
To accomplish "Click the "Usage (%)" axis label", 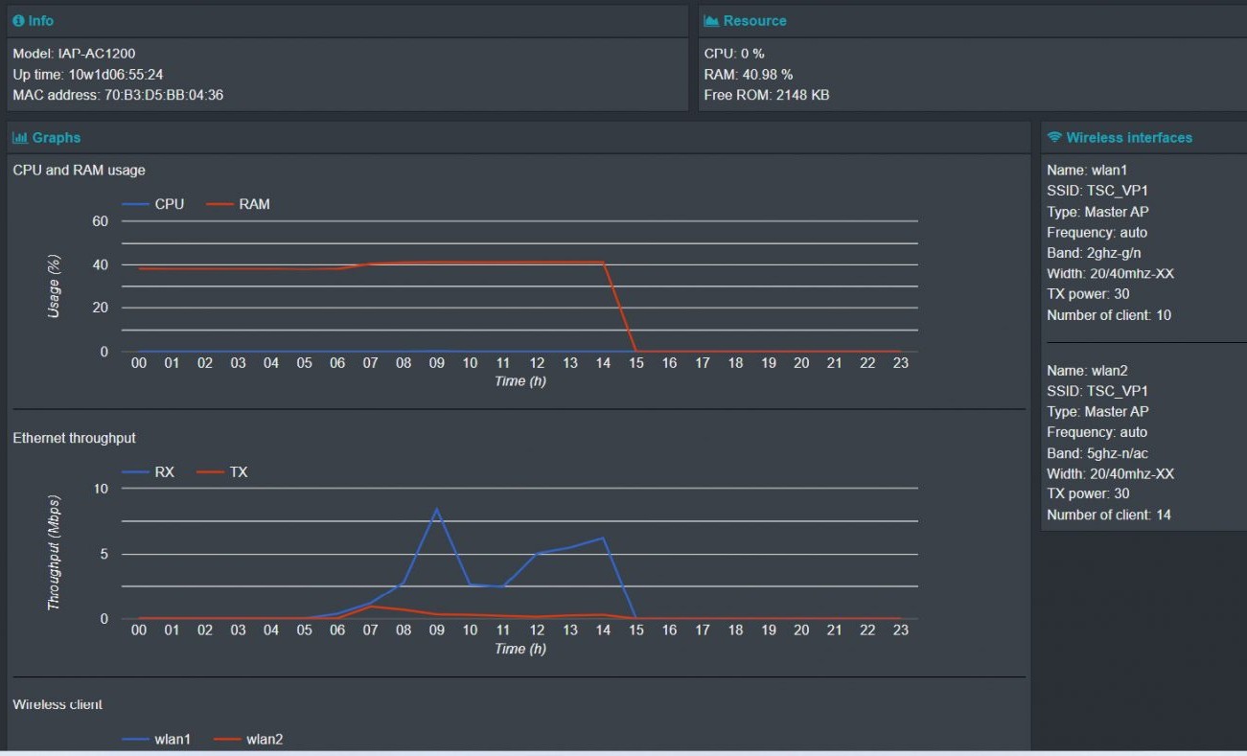I will point(54,286).
